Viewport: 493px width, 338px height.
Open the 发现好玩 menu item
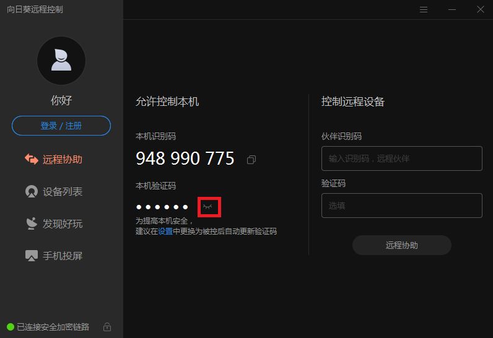[x=54, y=223]
